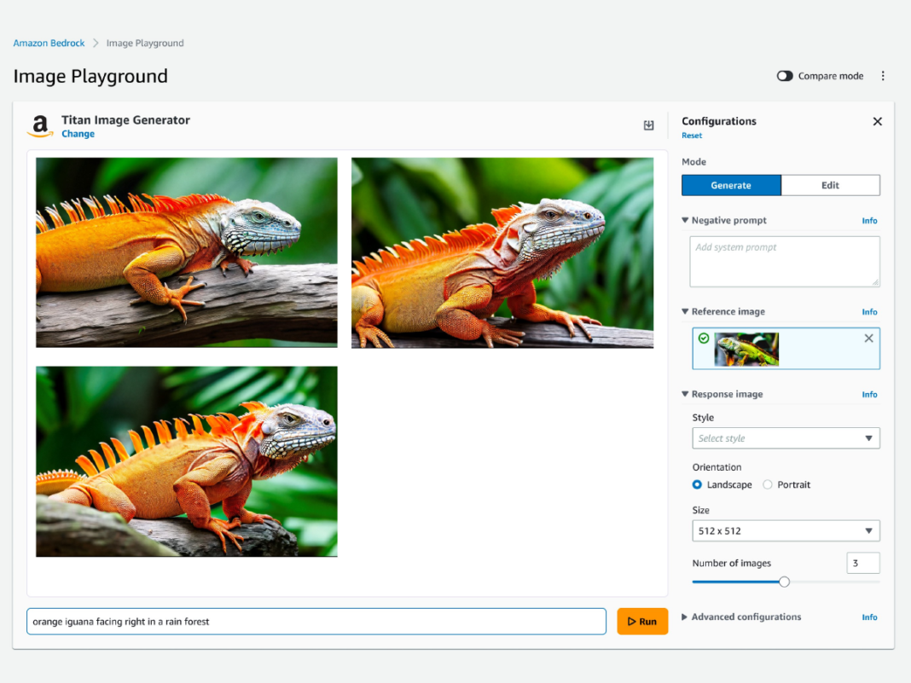Remove the iguana reference image via its X icon
This screenshot has height=683, width=911.
click(x=868, y=338)
